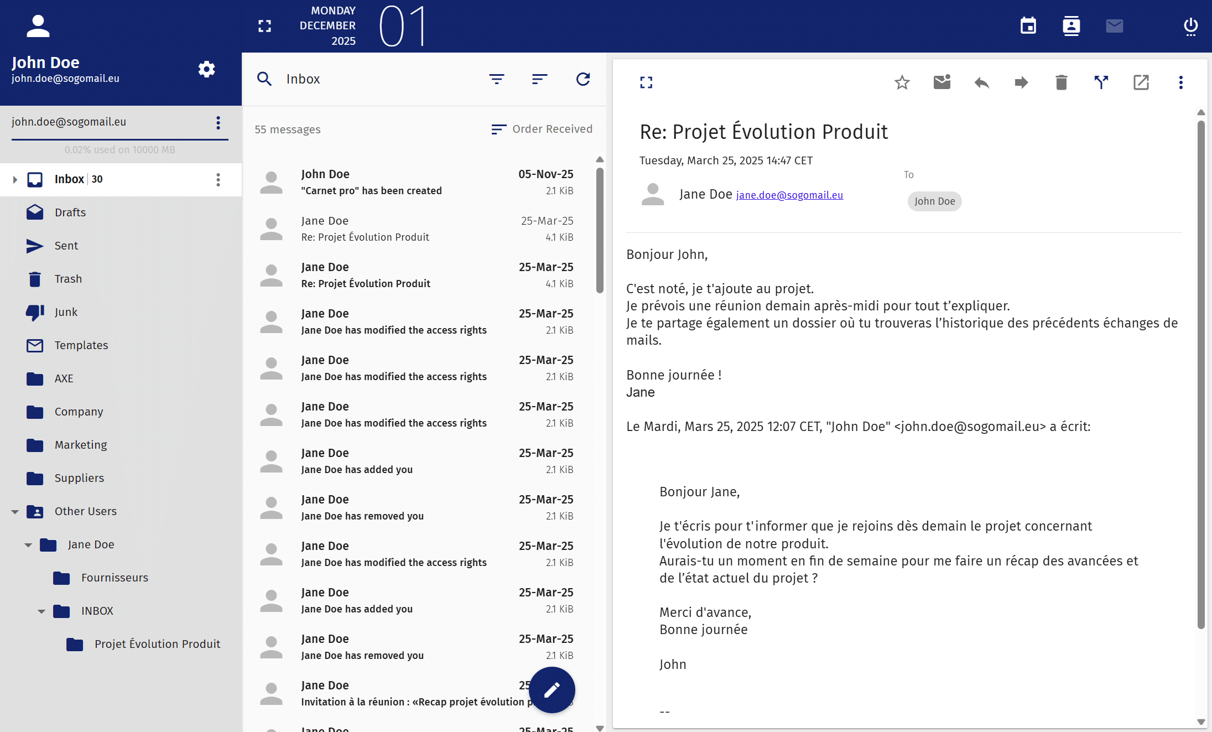Open the Address Book module icon
The width and height of the screenshot is (1212, 732).
tap(1071, 25)
